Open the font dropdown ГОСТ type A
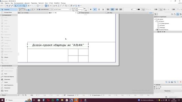This screenshot has height=102, width=182. (62, 9)
